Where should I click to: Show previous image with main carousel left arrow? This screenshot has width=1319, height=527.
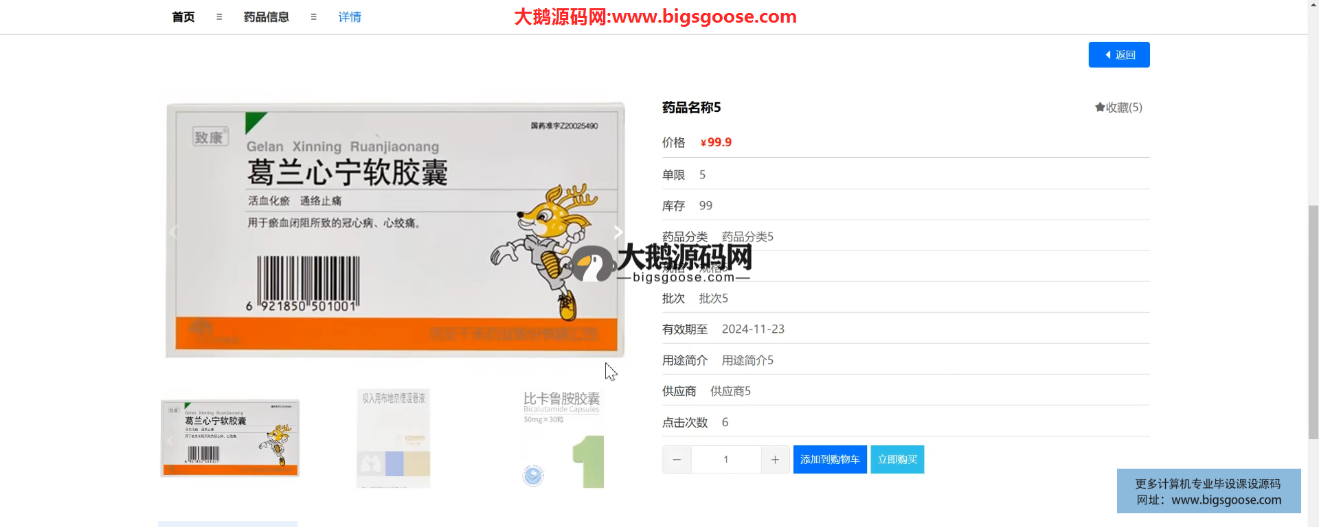click(x=173, y=233)
